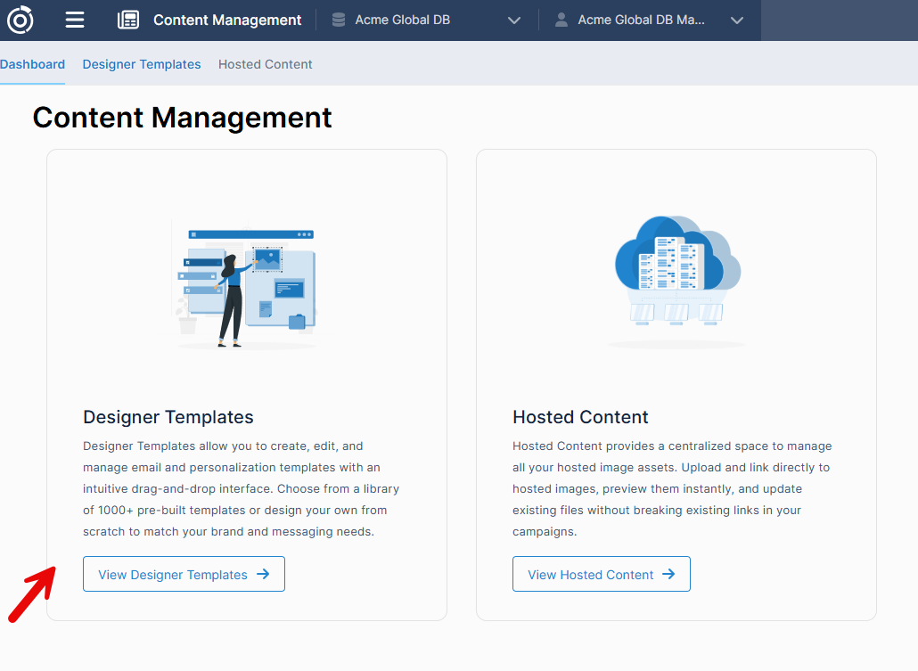Screen dimensions: 918x671
Task: Go to the Hosted Content tab
Action: click(x=266, y=64)
